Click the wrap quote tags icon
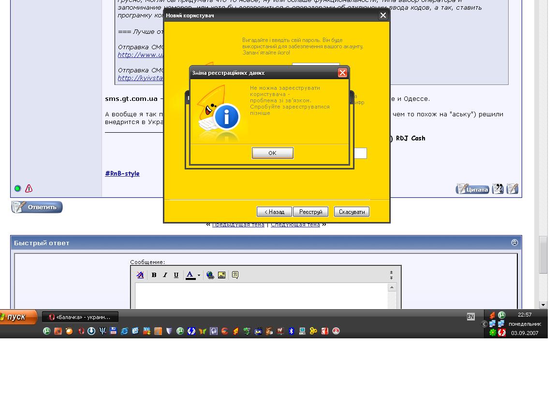Image resolution: width=557 pixels, height=417 pixels. tap(235, 275)
